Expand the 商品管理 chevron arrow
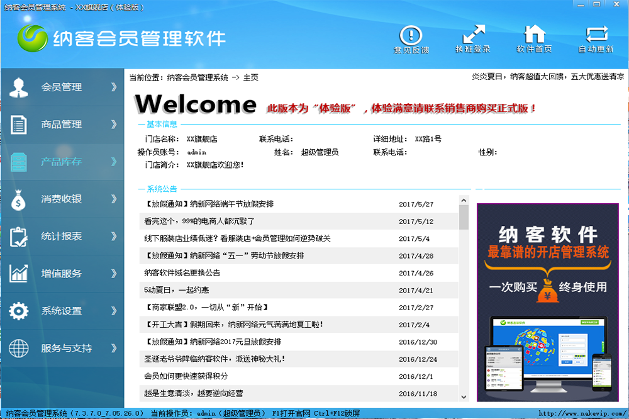This screenshot has height=419, width=629. 114,125
